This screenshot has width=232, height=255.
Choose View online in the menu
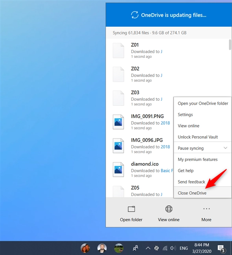point(203,126)
